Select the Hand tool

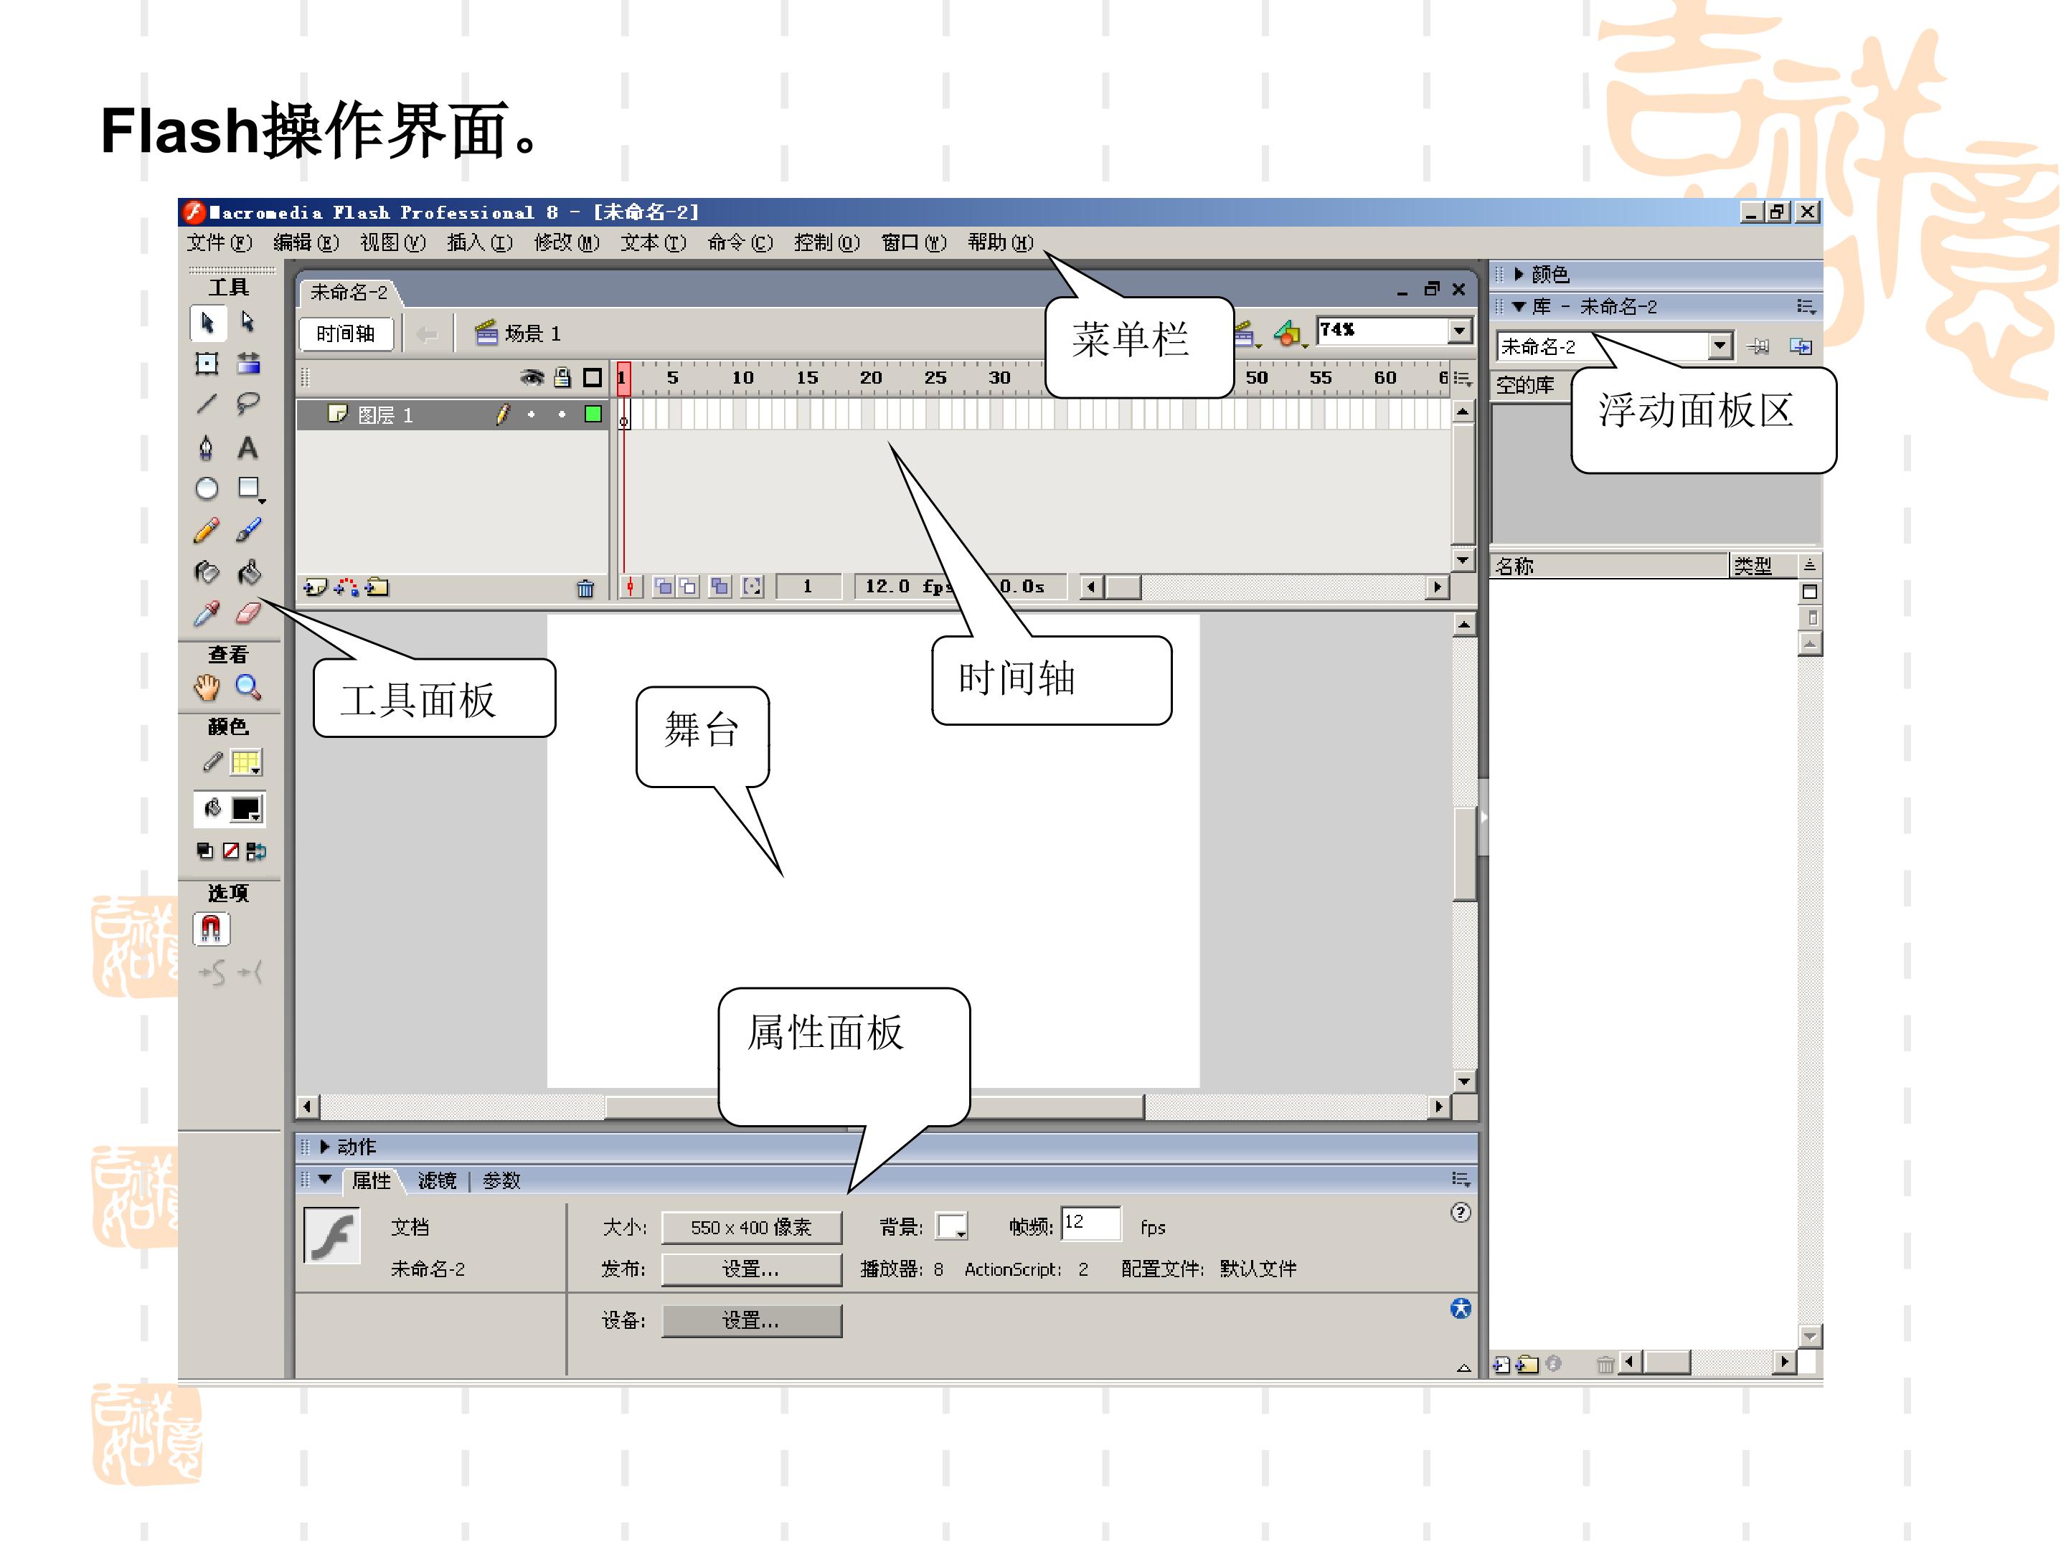click(207, 688)
